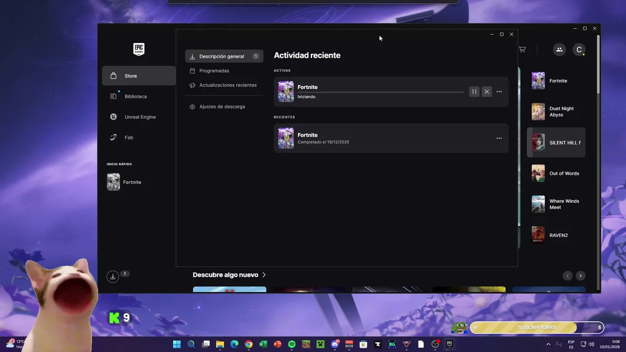Image resolution: width=626 pixels, height=352 pixels.
Task: Select Where Winds Meet in the list
Action: click(556, 204)
